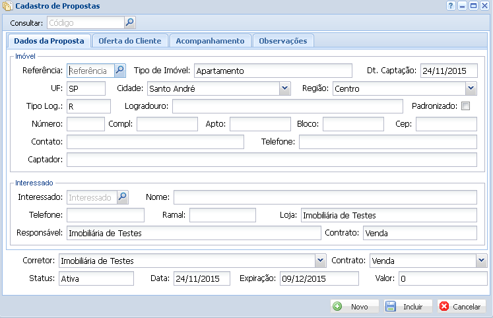Click the Cancelar button
Viewport: 493px width, 318px height.
[461, 307]
